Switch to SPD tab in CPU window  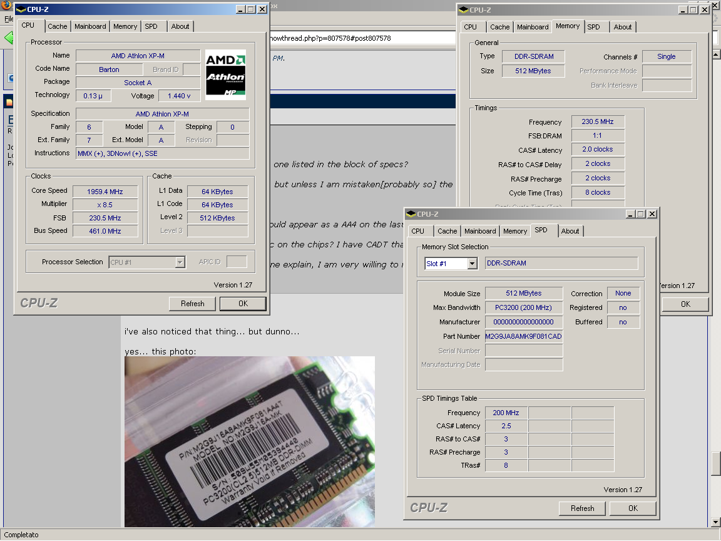point(151,26)
